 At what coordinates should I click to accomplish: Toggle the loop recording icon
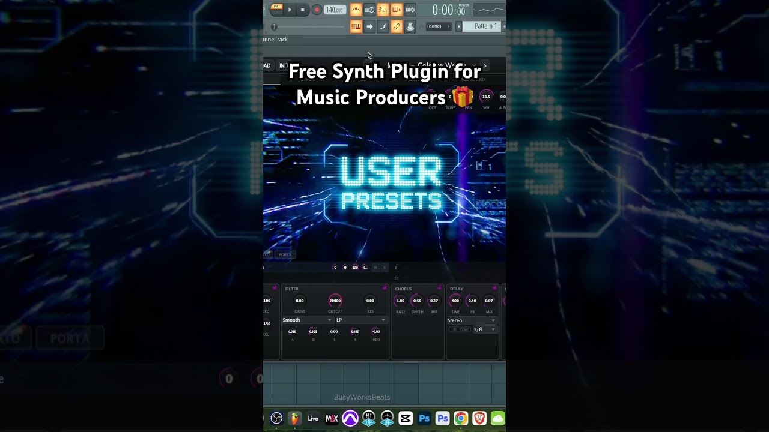[x=410, y=10]
